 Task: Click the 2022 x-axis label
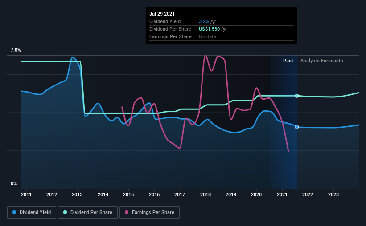click(x=308, y=194)
